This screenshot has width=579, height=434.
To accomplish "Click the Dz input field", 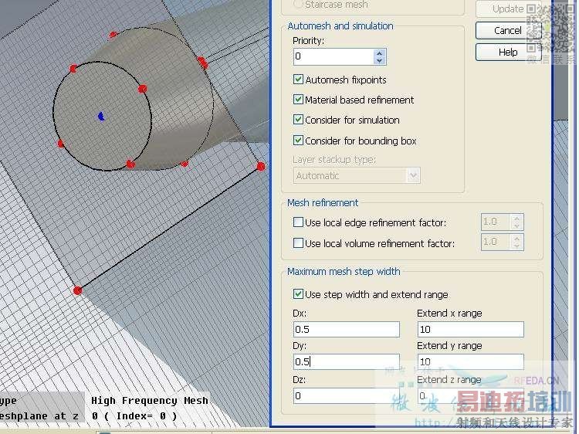I will (347, 395).
